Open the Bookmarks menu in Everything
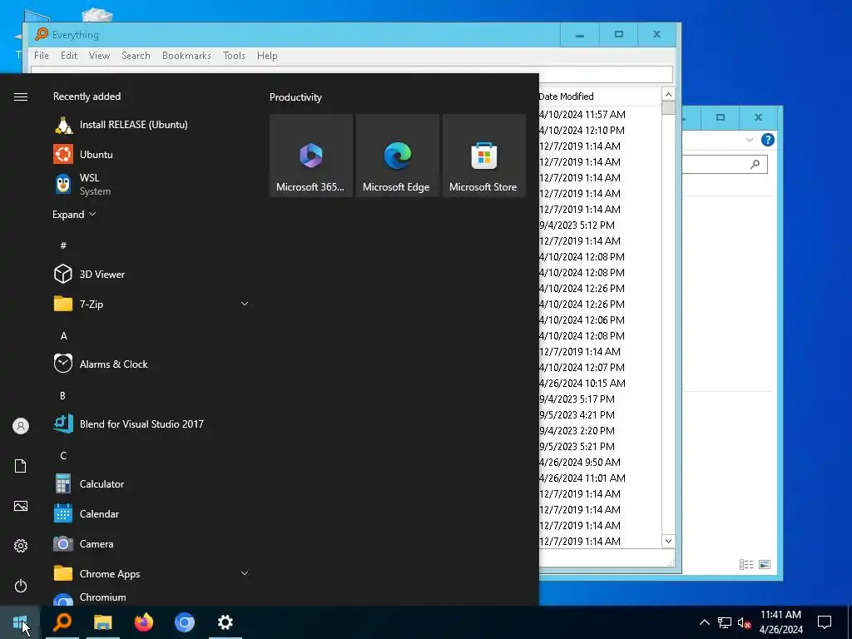Viewport: 852px width, 639px height. click(x=186, y=56)
